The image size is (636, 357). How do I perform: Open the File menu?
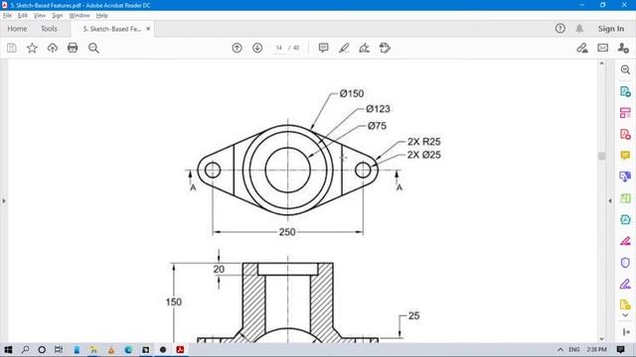[7, 16]
